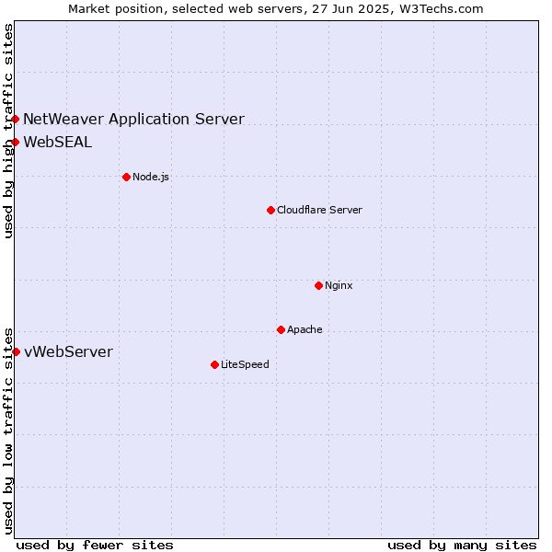Click the WebSEAL red data point
This screenshot has width=552, height=552.
pyautogui.click(x=15, y=143)
